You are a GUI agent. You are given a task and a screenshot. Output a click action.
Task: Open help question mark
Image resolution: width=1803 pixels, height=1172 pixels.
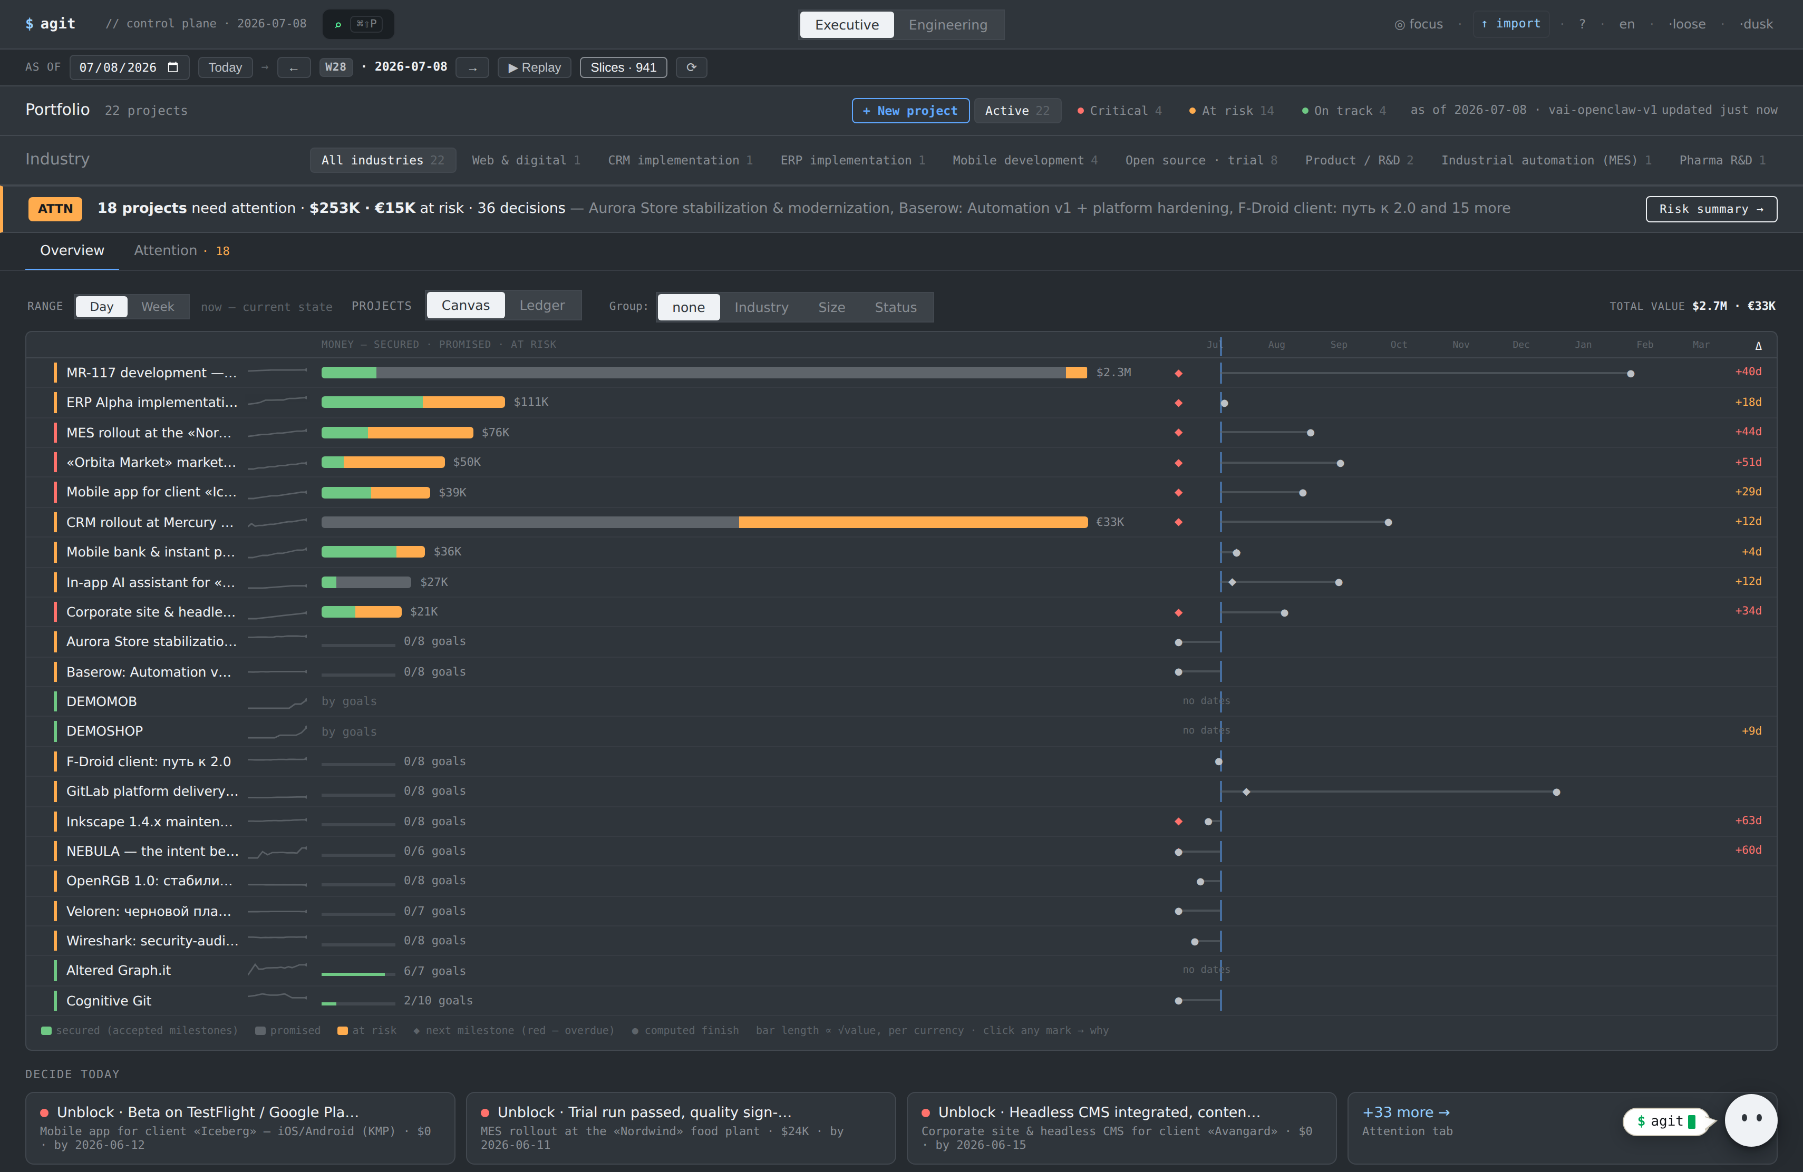pyautogui.click(x=1582, y=24)
